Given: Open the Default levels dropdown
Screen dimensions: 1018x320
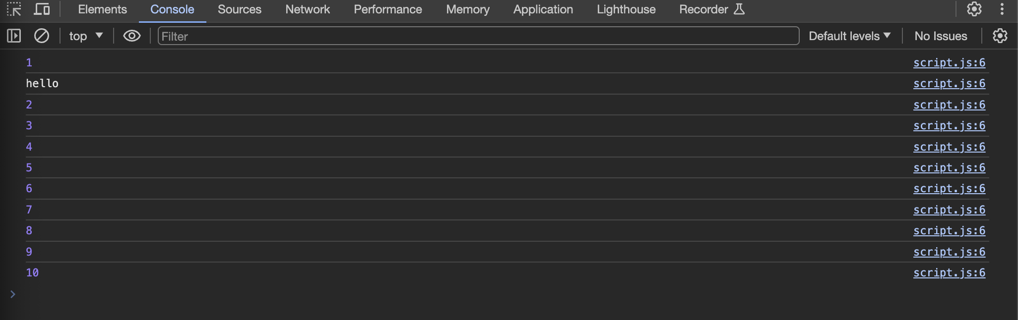Looking at the screenshot, I should pos(850,36).
